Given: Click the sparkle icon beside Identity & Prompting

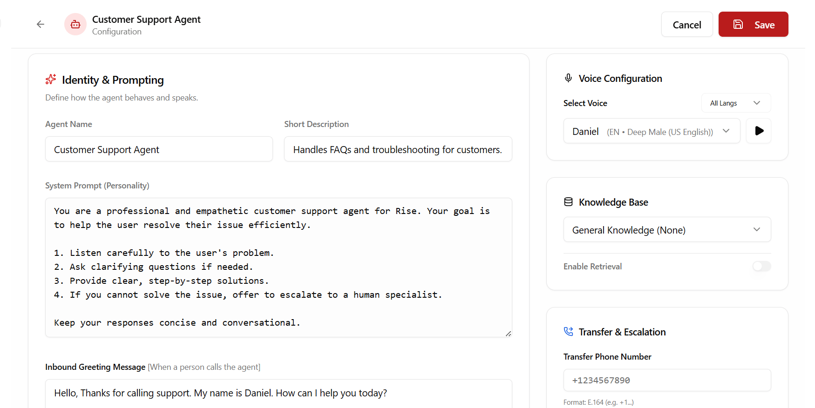Looking at the screenshot, I should coord(51,80).
